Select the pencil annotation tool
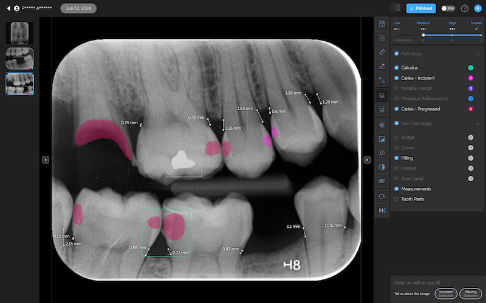486x303 pixels. coord(382,65)
